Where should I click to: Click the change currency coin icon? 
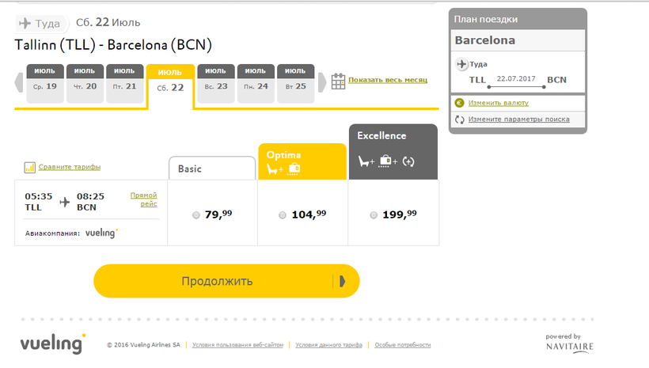pyautogui.click(x=459, y=103)
